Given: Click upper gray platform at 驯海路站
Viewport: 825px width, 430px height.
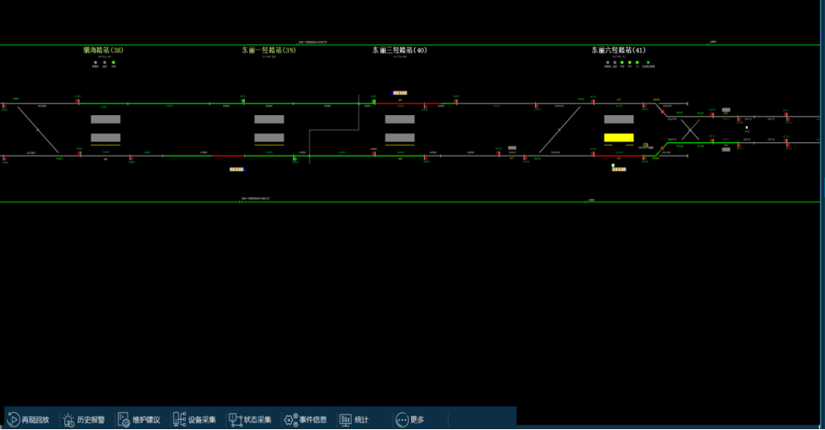Looking at the screenshot, I should tap(106, 119).
